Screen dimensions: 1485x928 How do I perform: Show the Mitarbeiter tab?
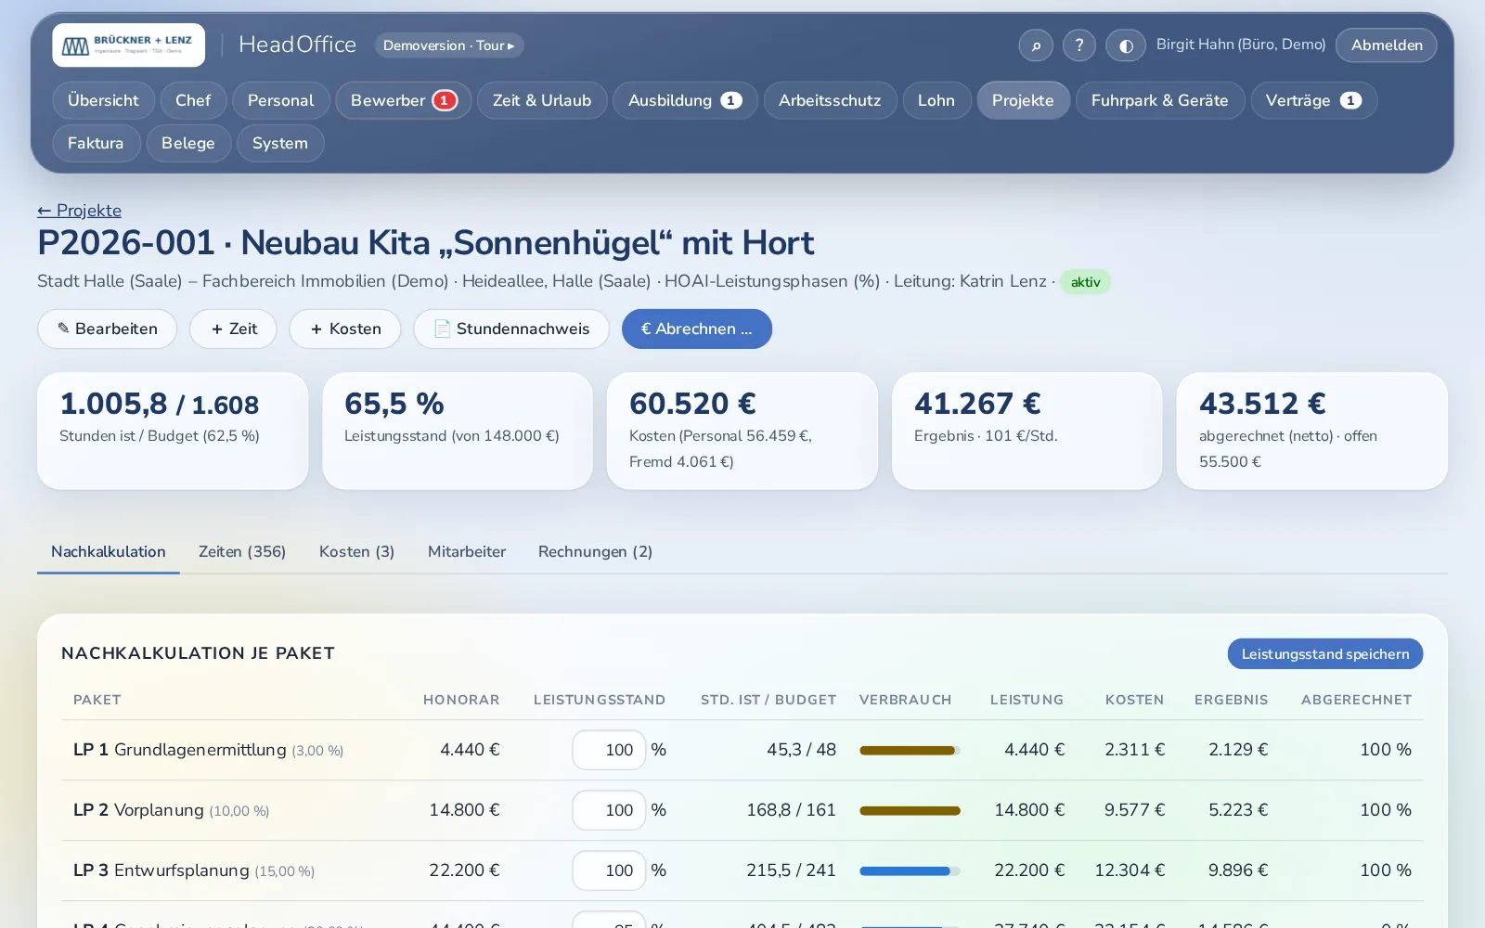[467, 551]
